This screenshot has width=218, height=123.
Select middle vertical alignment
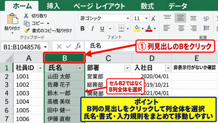tap(180, 18)
